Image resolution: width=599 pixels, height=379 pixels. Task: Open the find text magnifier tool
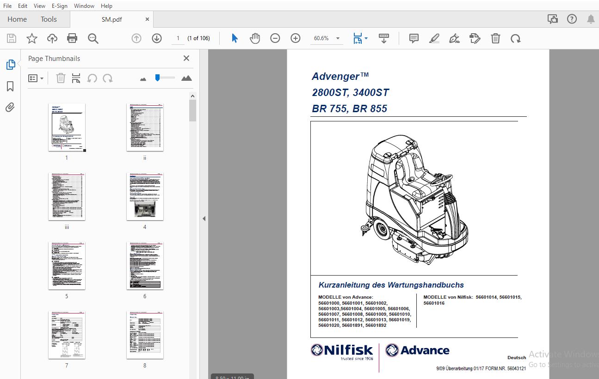pyautogui.click(x=93, y=38)
